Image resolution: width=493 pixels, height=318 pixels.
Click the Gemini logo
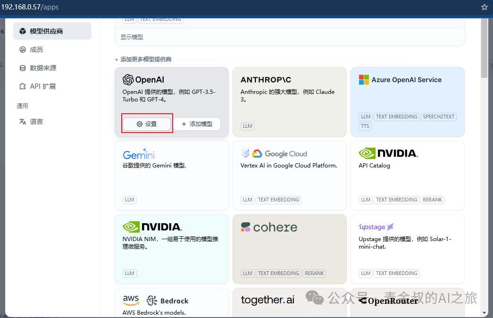click(139, 154)
